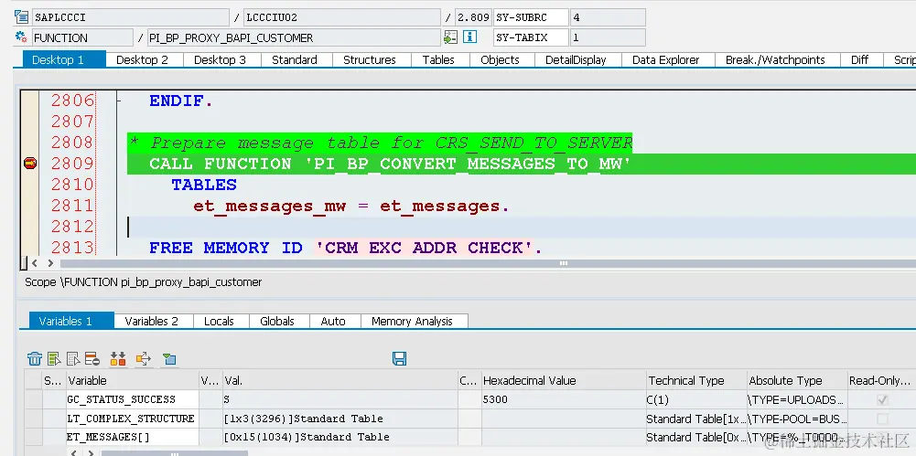Toggle Read-Only checkbox for LT_COMPLEX_STRUCTURE
The height and width of the screenshot is (456, 916).
point(882,419)
